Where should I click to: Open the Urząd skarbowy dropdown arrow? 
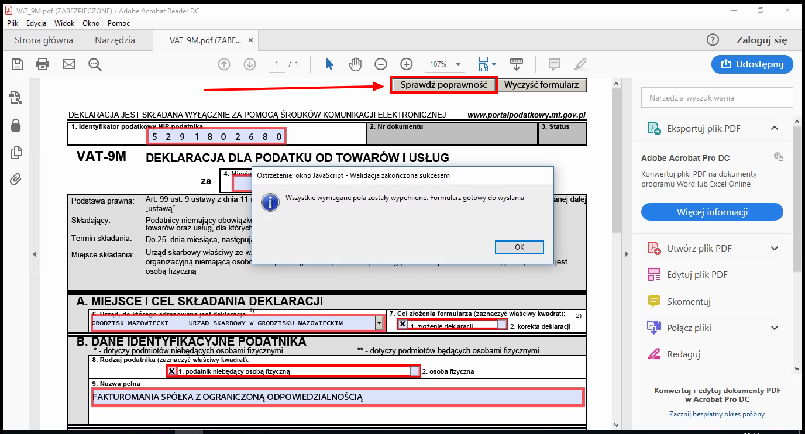click(380, 323)
